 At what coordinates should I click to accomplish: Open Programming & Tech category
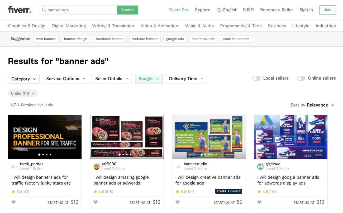241,26
